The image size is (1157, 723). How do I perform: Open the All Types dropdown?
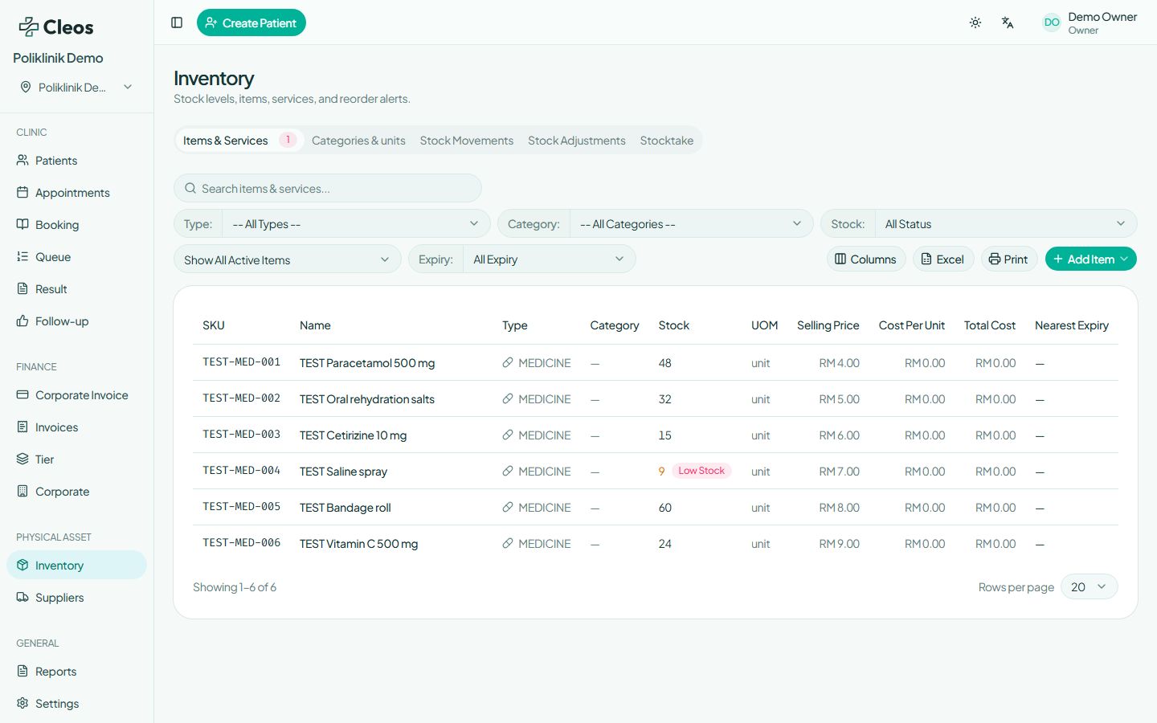pyautogui.click(x=356, y=224)
